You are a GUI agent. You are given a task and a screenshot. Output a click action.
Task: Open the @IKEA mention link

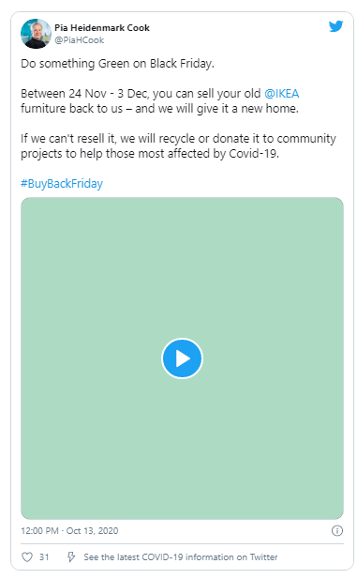281,94
